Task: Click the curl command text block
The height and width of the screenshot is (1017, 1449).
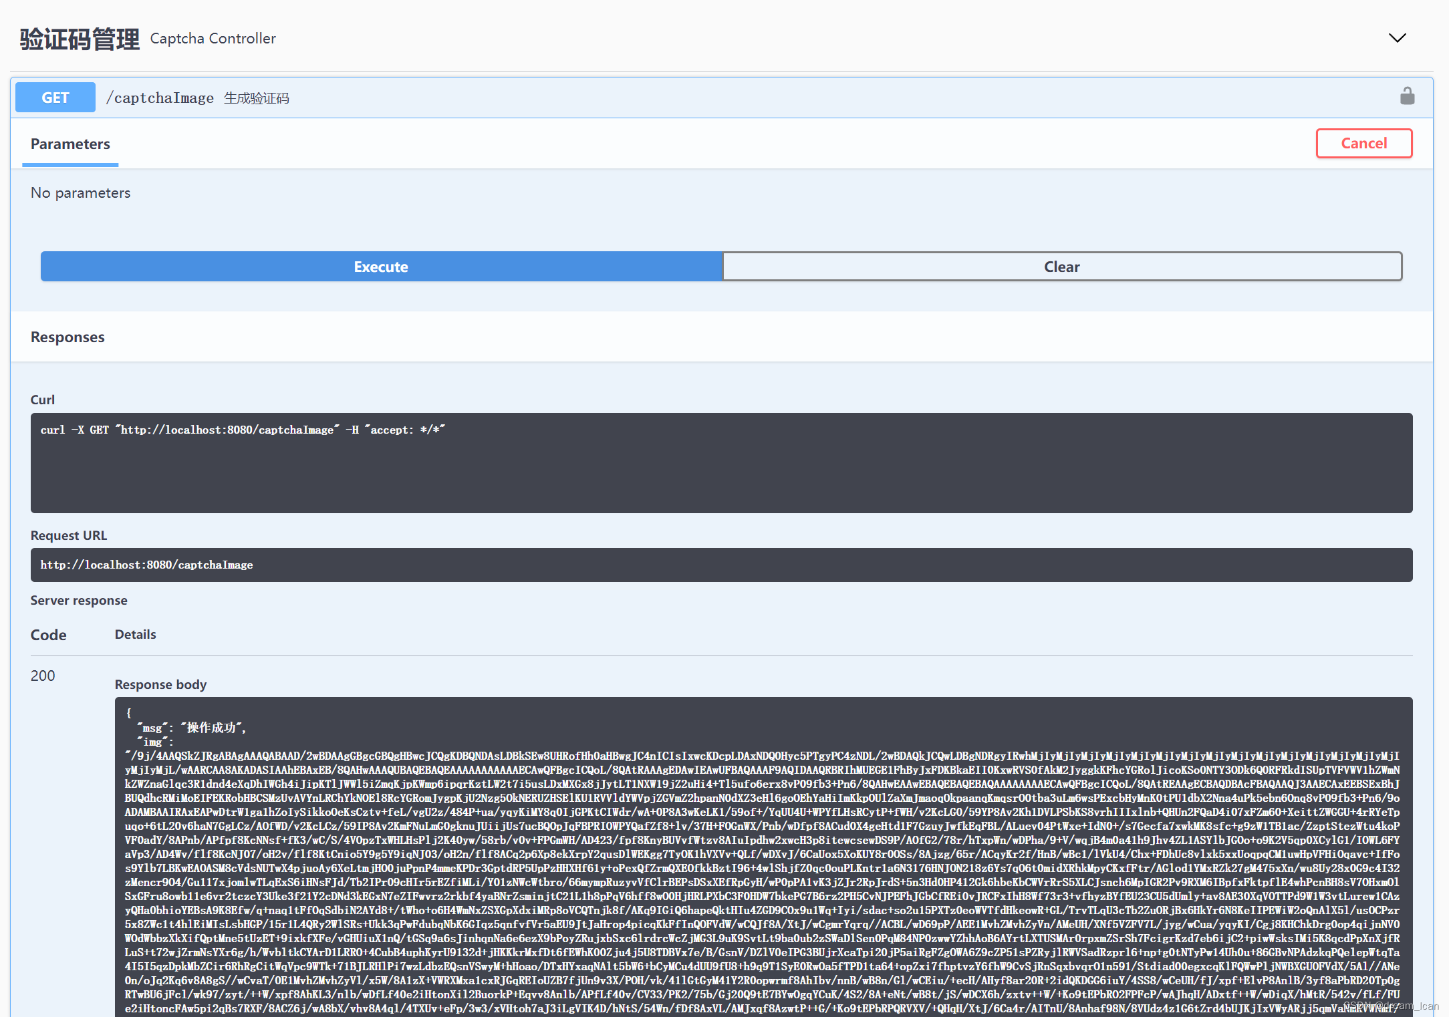Action: (243, 430)
